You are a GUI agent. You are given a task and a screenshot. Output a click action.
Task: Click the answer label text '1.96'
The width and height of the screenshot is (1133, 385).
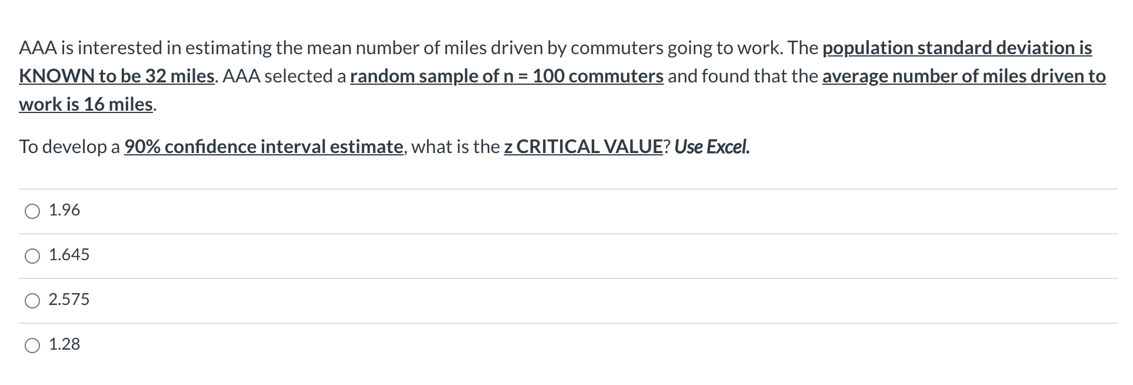click(64, 210)
